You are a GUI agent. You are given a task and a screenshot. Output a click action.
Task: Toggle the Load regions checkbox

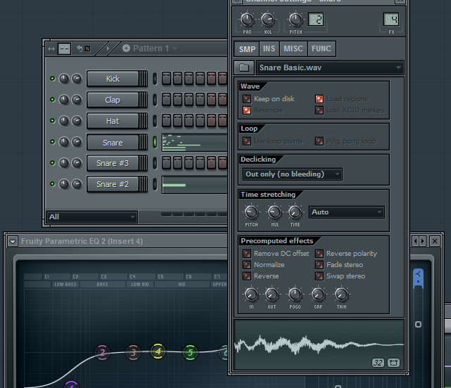(x=319, y=99)
